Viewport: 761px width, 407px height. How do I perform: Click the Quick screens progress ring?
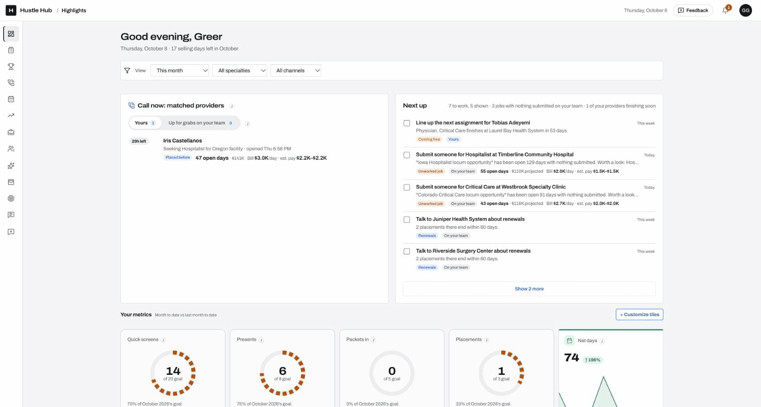(173, 373)
